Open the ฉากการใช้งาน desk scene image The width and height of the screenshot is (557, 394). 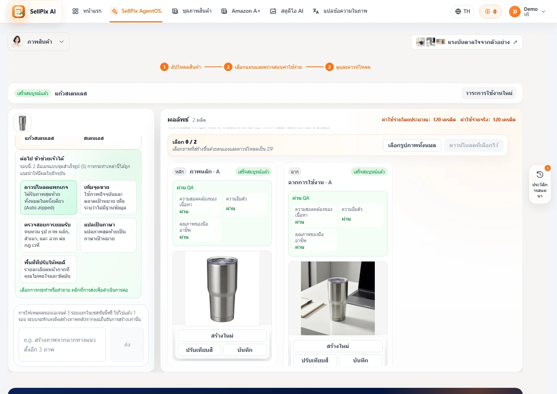338,298
